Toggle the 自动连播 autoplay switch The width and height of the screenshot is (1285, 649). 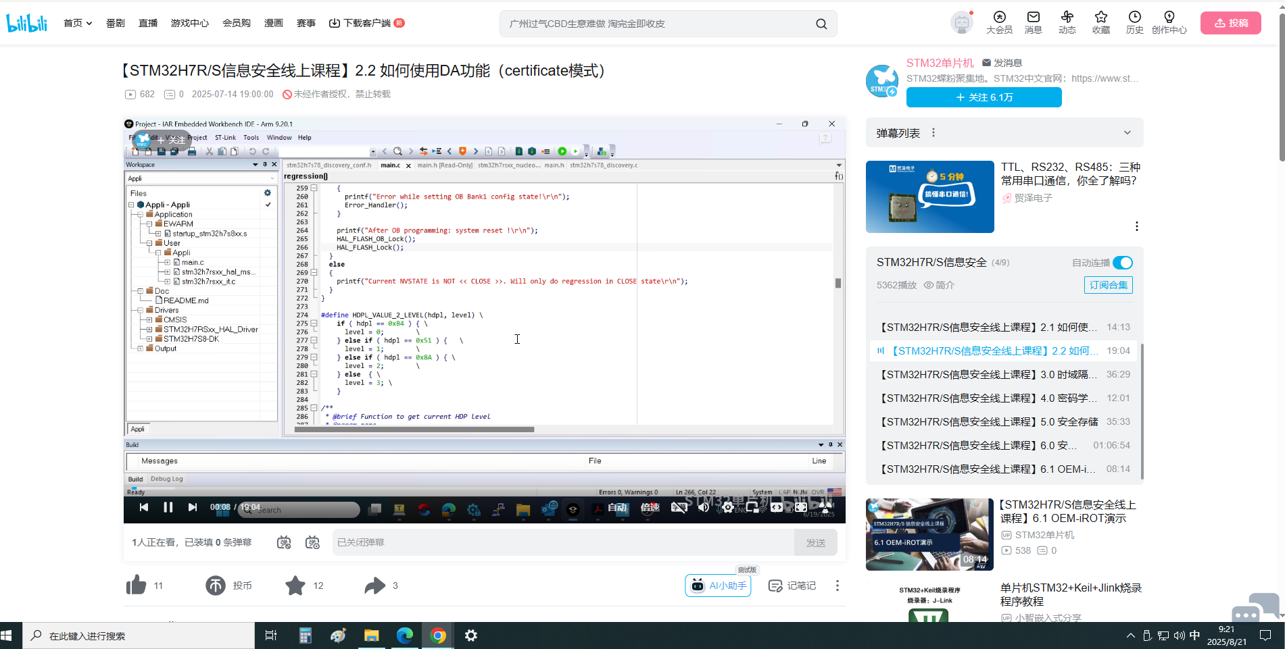pyautogui.click(x=1123, y=263)
